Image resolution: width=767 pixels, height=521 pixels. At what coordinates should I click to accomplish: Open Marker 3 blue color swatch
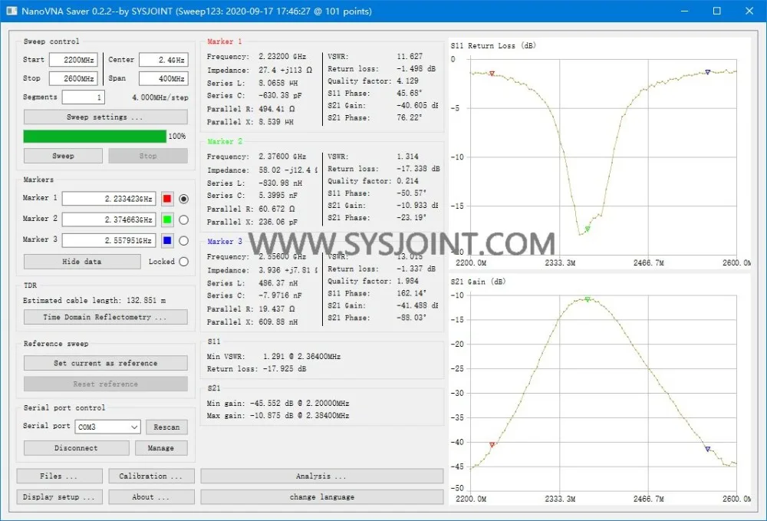click(166, 240)
